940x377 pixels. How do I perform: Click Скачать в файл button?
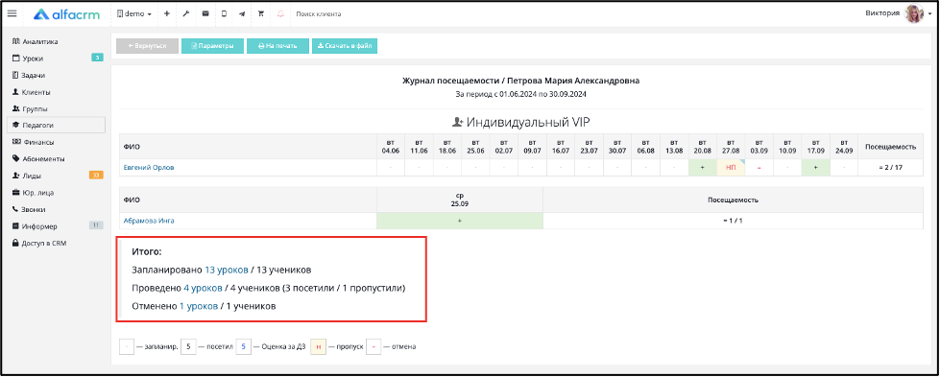pos(344,46)
